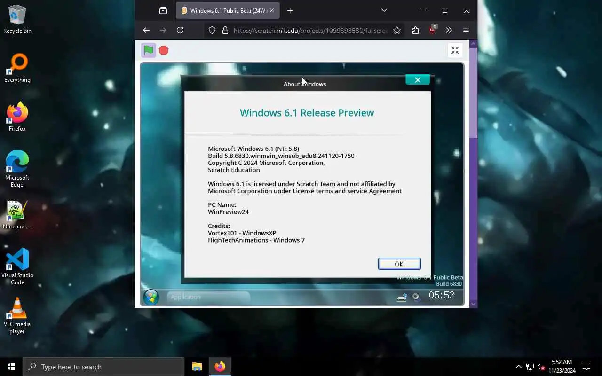Click the red stop sign button
The height and width of the screenshot is (376, 602).
pyautogui.click(x=164, y=50)
